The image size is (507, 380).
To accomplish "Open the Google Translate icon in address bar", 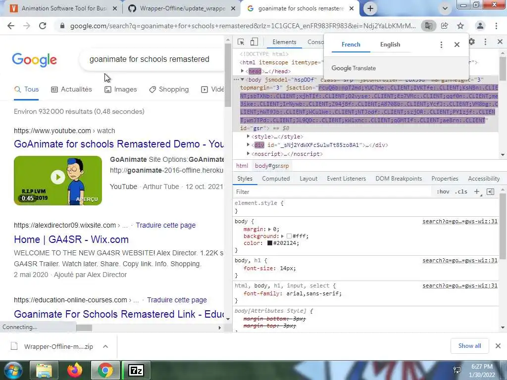I will pyautogui.click(x=428, y=26).
